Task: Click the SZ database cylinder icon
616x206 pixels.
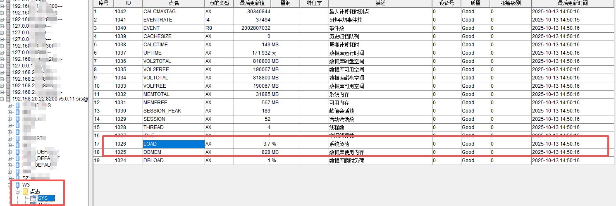Action: tap(17, 178)
